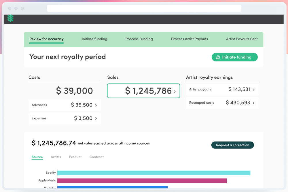Show net sales by Source tab
This screenshot has width=288, height=192.
point(37,157)
